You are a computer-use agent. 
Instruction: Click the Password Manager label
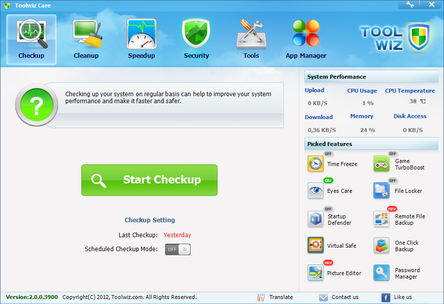click(407, 273)
